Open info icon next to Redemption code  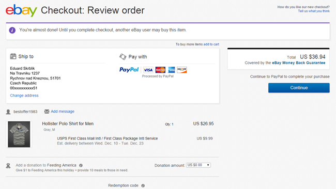point(143,185)
